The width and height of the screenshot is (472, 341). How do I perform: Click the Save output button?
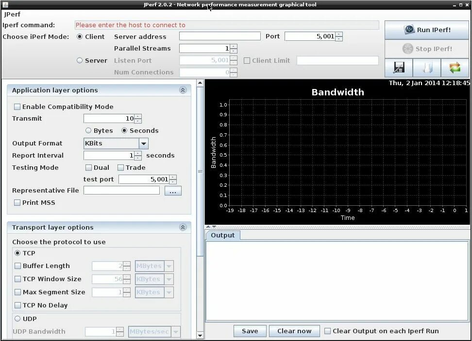click(250, 331)
